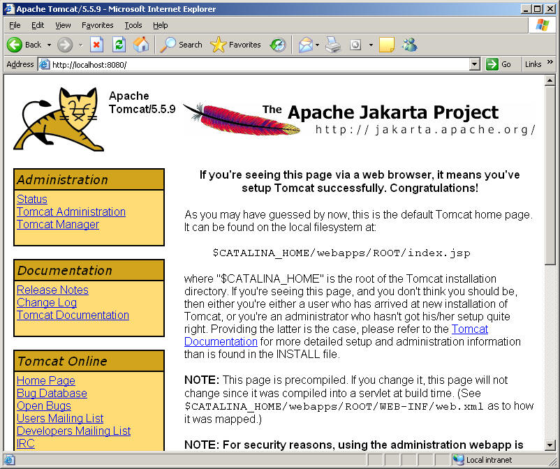
Task: Open the Tomcat Online Home Page link
Action: point(46,380)
